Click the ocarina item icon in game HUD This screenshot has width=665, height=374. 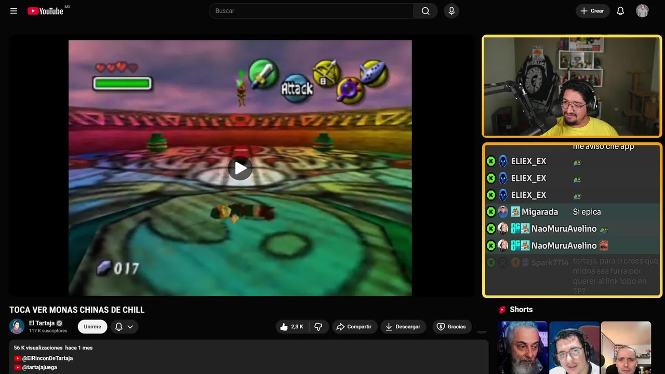[374, 73]
